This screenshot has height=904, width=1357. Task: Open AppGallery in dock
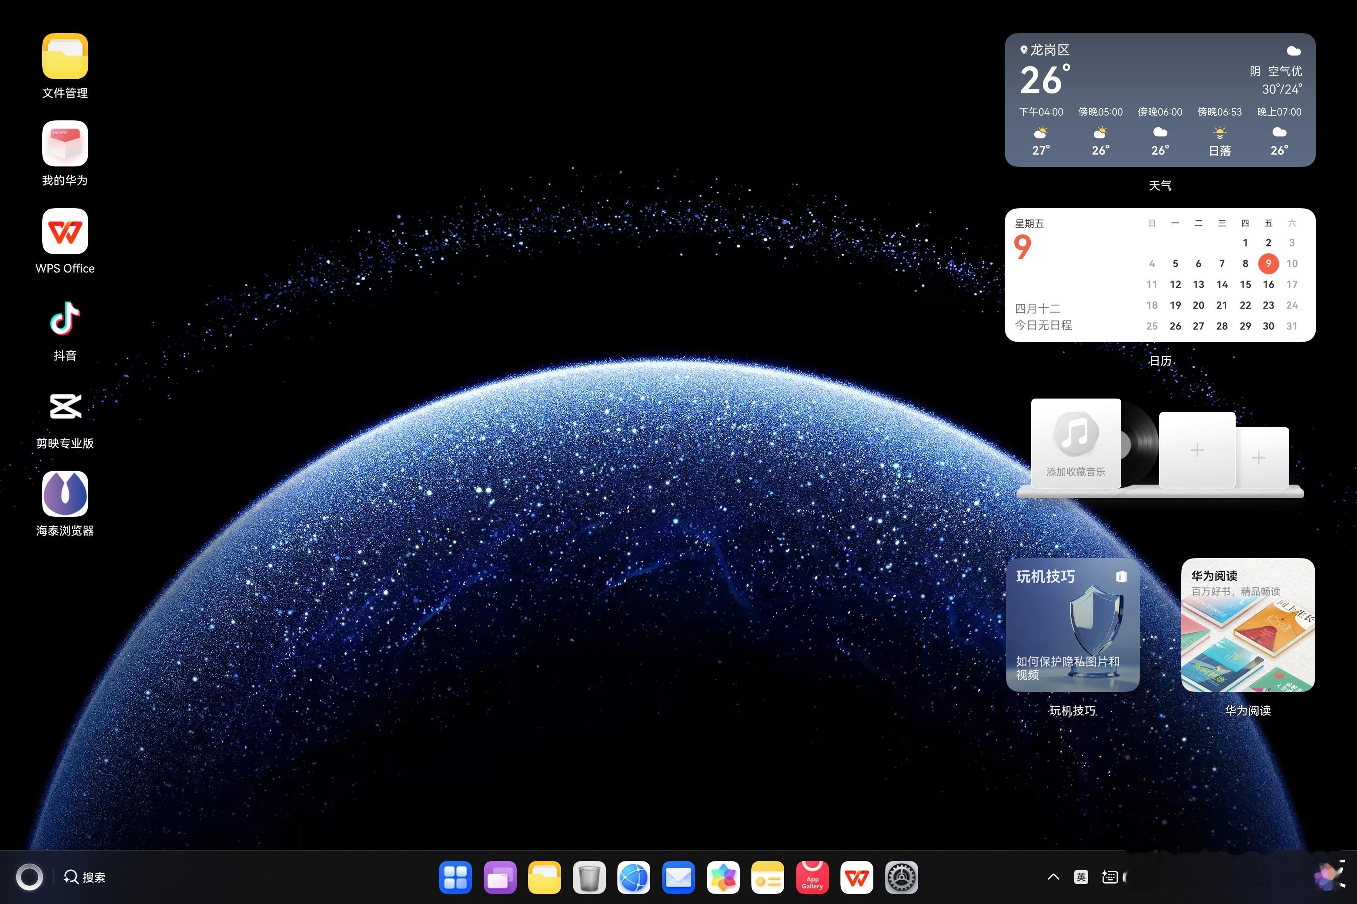[812, 877]
